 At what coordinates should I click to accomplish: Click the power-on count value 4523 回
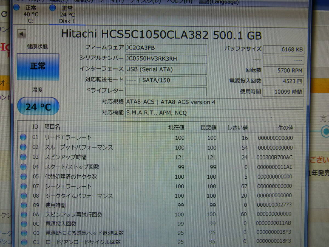283,81
